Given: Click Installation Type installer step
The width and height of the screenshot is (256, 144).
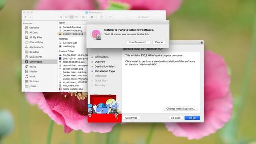Looking at the screenshot, I should click(105, 71).
